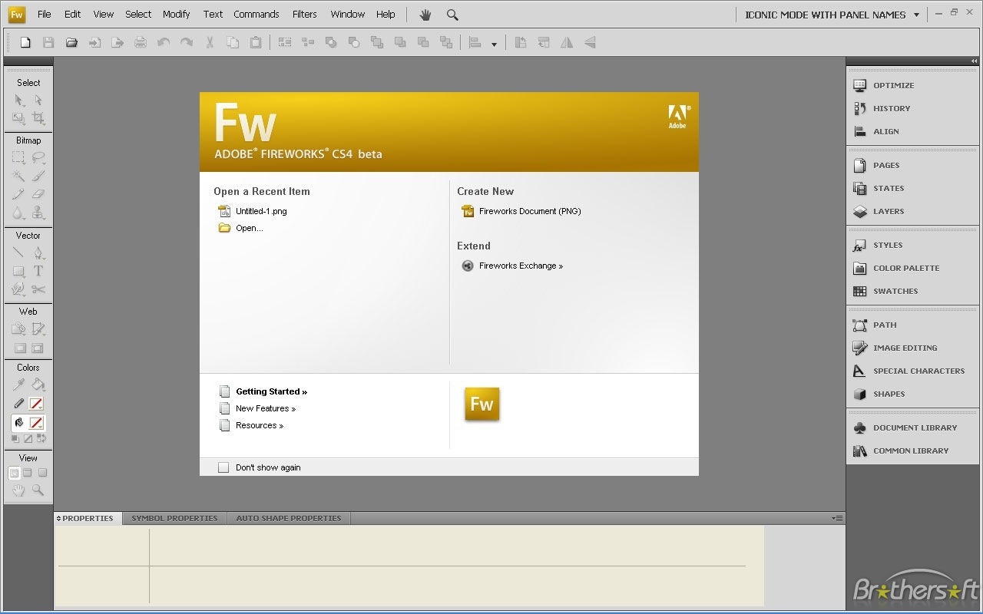Toggle the Show Slices and Hotspots button
Image resolution: width=983 pixels, height=614 pixels.
tap(38, 348)
